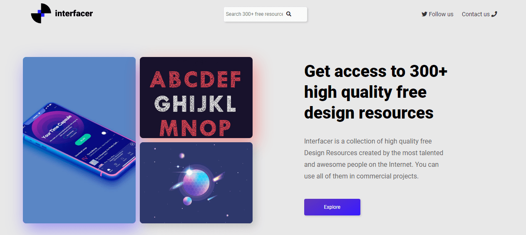The width and height of the screenshot is (526, 235).
Task: Toggle the white switch on the phone screen
Action: click(104, 133)
